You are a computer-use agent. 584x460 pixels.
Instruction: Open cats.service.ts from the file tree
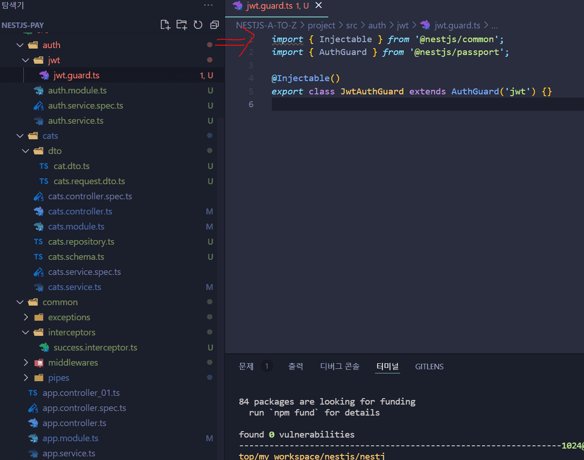[x=75, y=287]
